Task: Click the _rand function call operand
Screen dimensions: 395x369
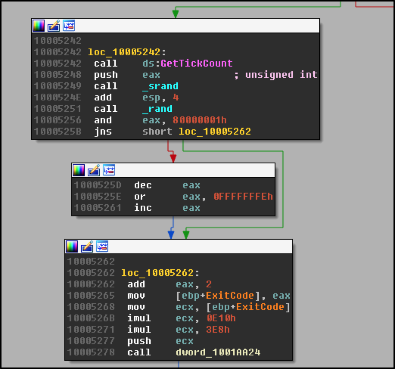Action: click(x=157, y=109)
